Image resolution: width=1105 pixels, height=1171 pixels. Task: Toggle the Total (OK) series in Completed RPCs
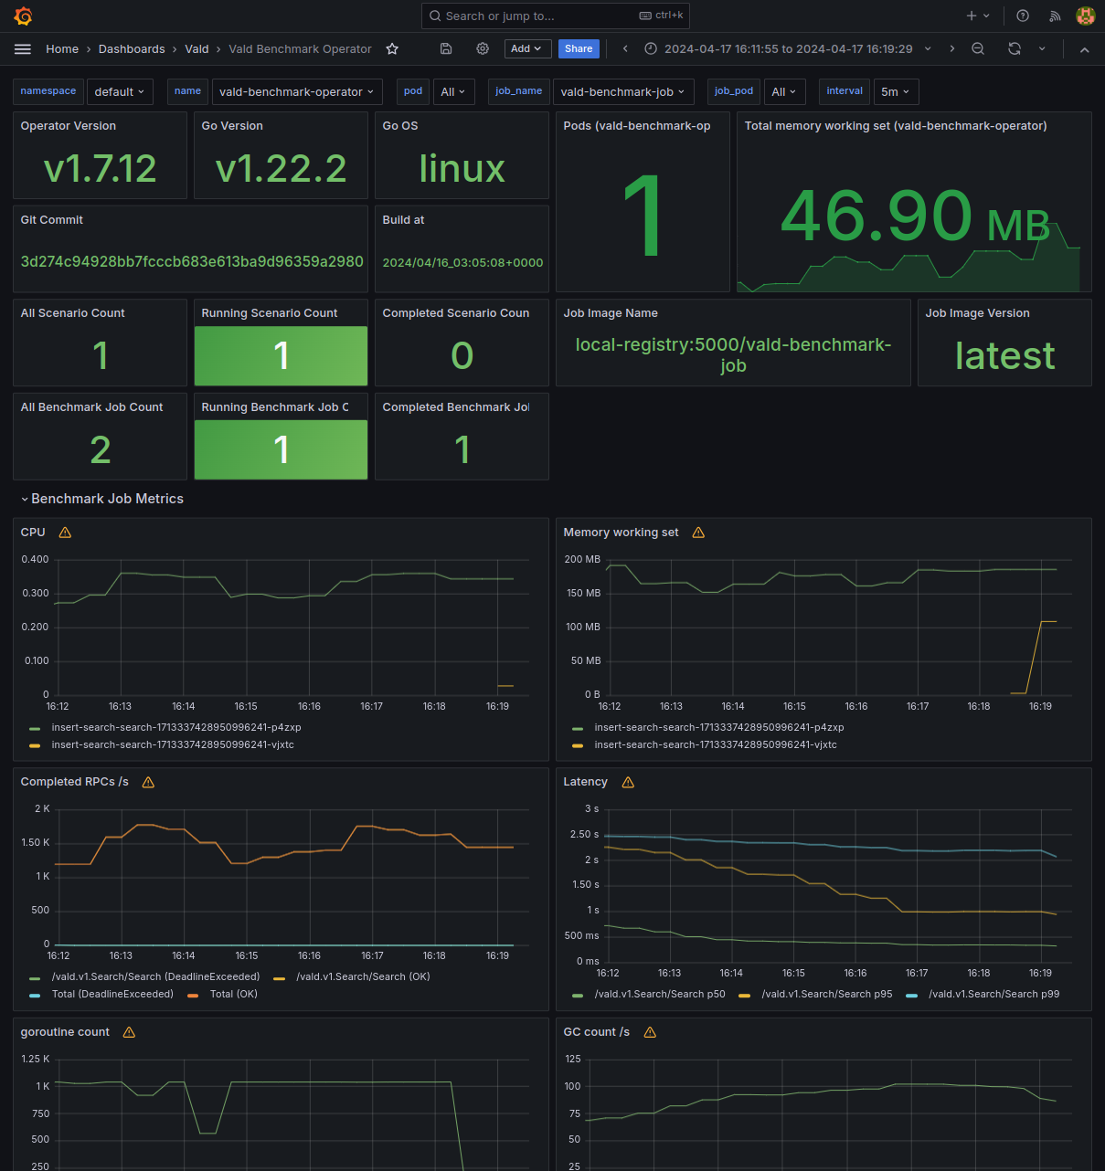pyautogui.click(x=233, y=994)
